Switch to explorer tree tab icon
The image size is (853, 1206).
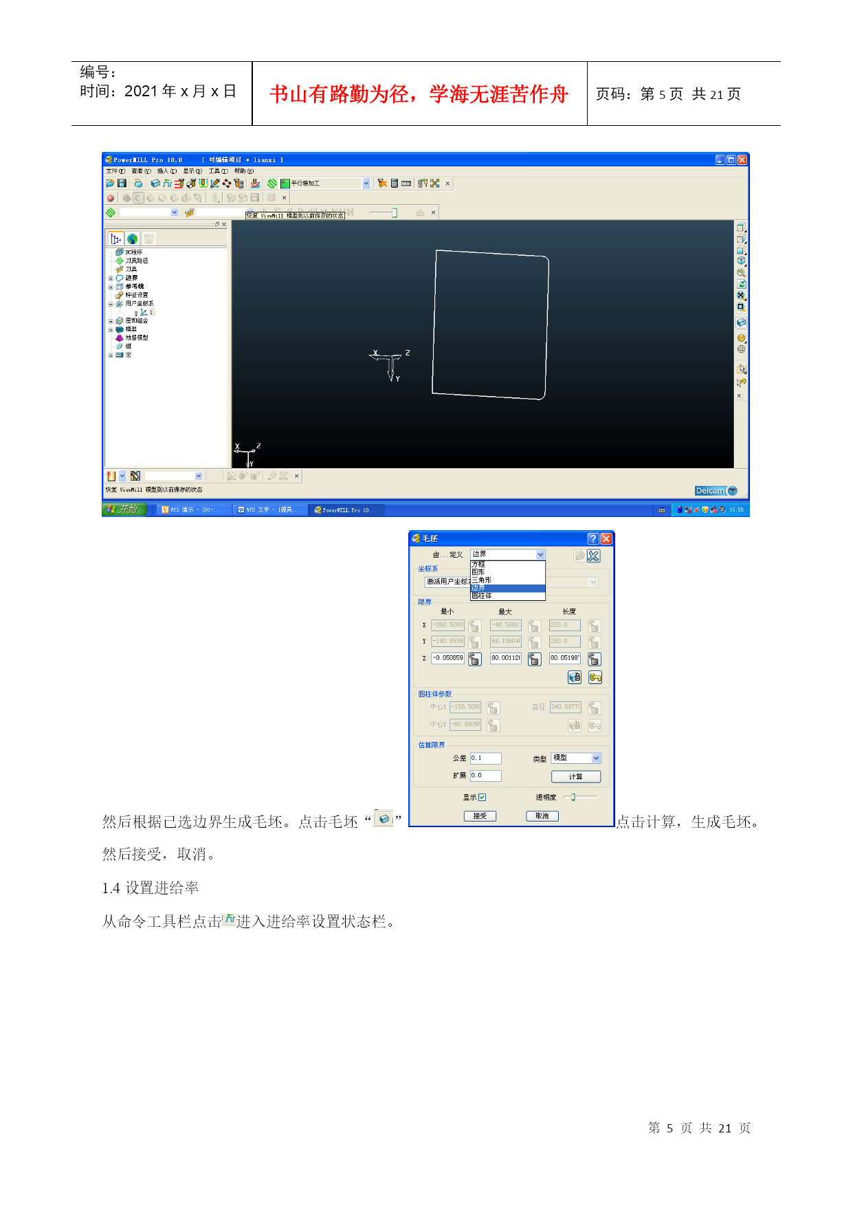pos(115,239)
